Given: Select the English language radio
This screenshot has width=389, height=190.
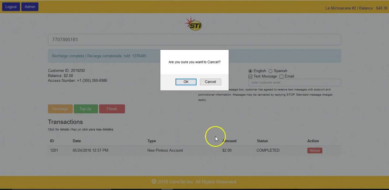Looking at the screenshot, I should click(250, 71).
